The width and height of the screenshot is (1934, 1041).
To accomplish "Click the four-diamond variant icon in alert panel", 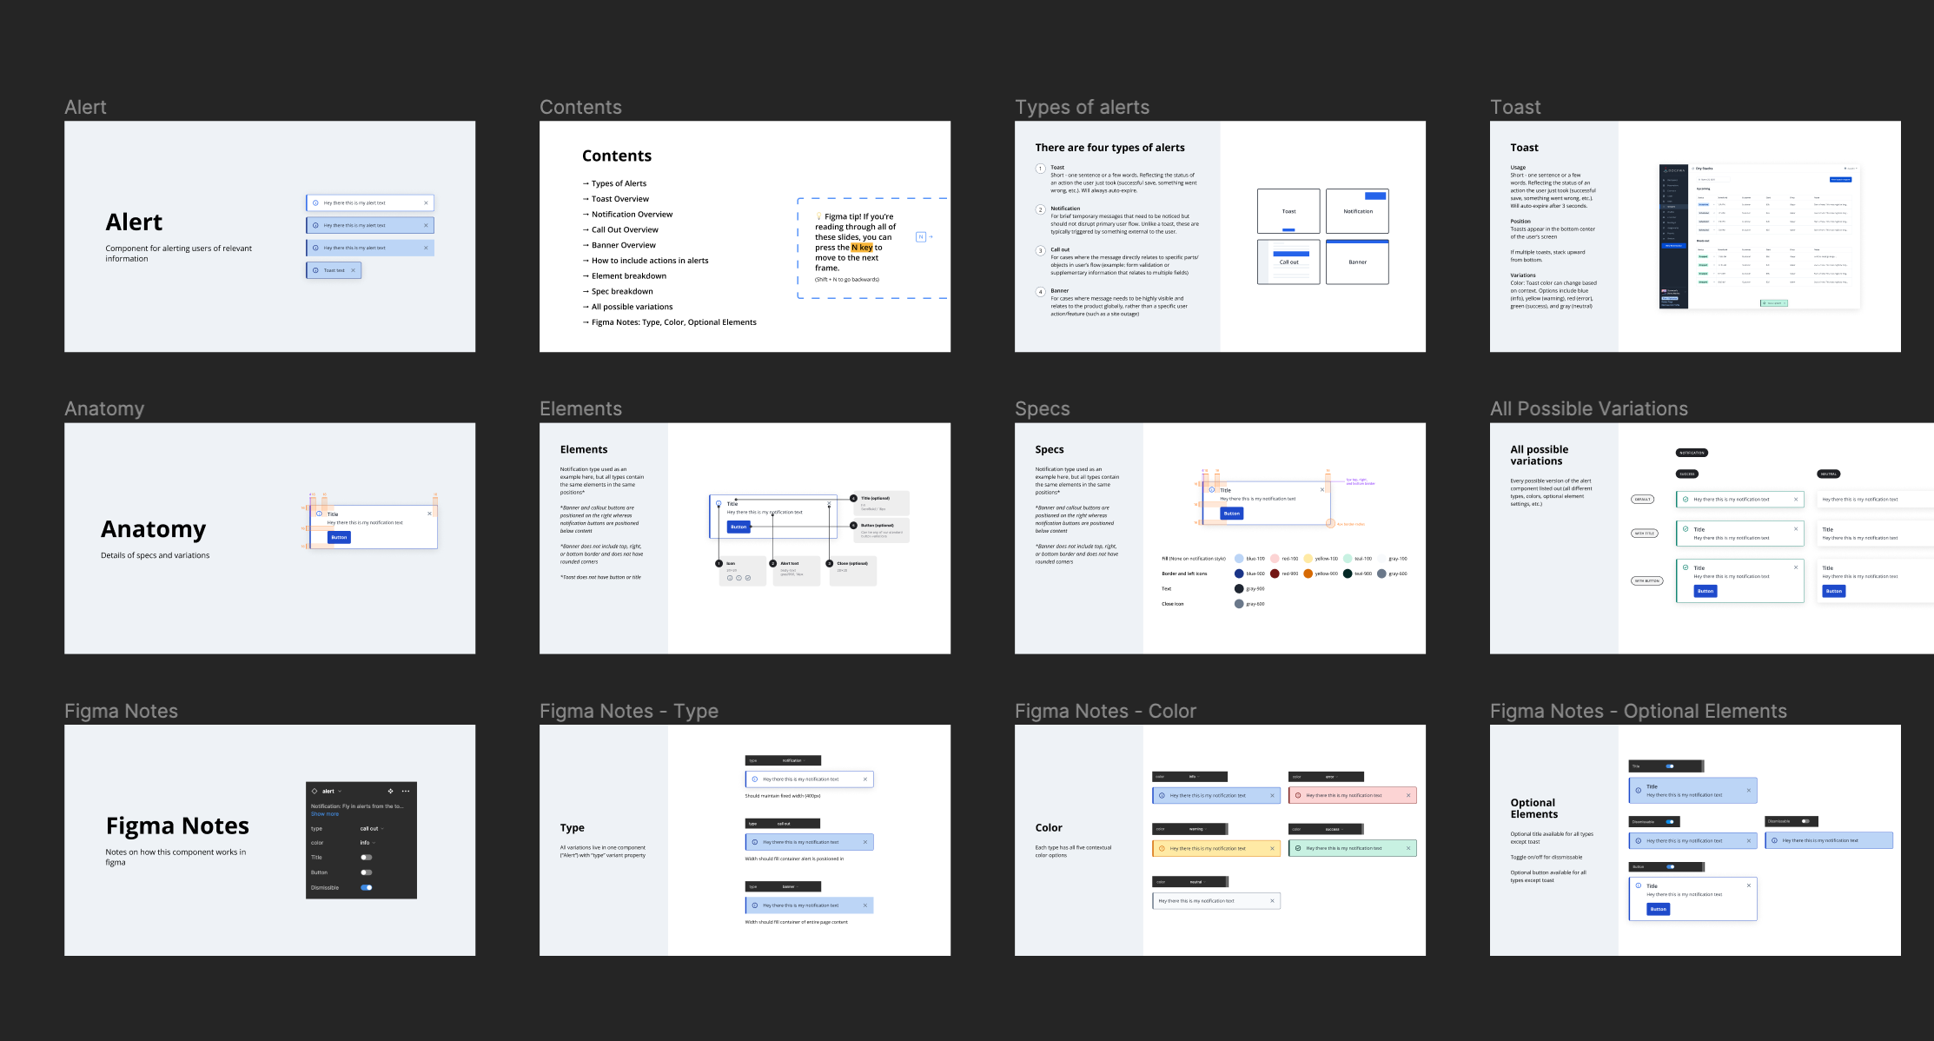I will point(390,792).
